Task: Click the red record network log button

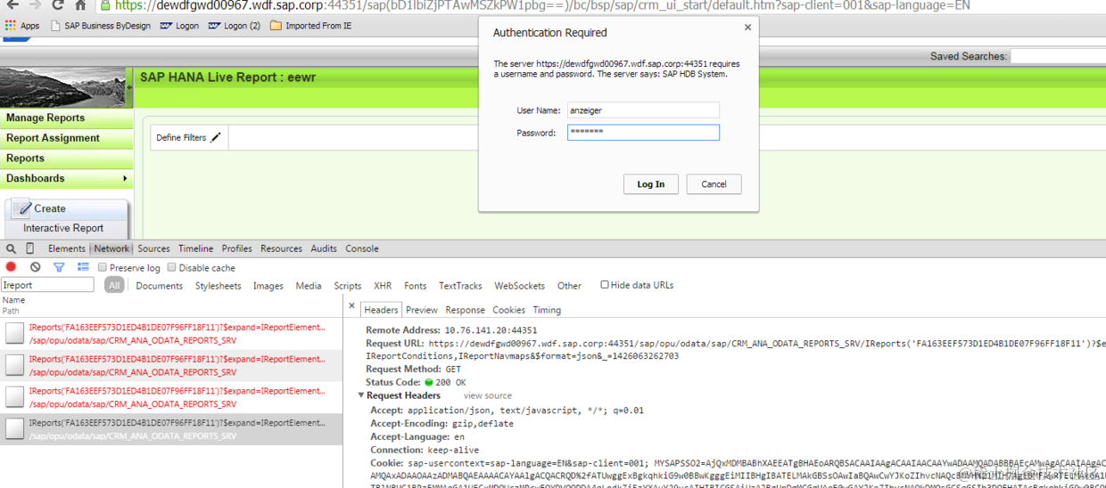Action: pos(12,267)
